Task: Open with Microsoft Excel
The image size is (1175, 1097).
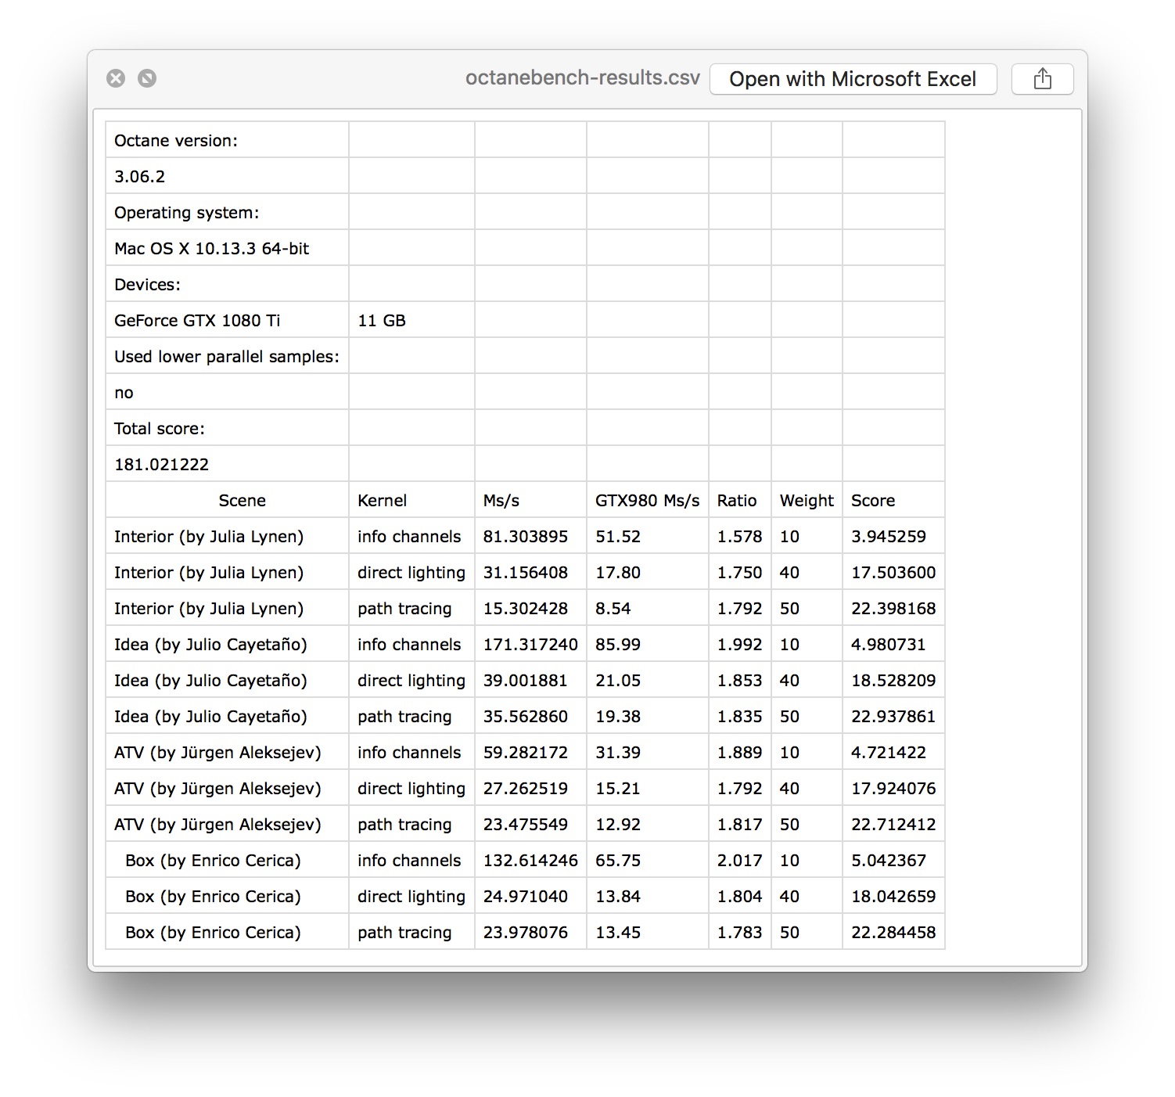Action: click(853, 79)
